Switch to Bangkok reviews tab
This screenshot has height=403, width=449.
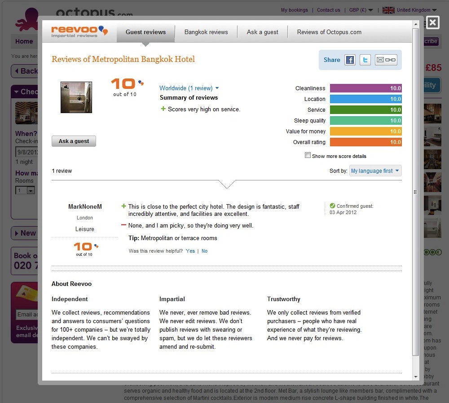click(x=206, y=32)
